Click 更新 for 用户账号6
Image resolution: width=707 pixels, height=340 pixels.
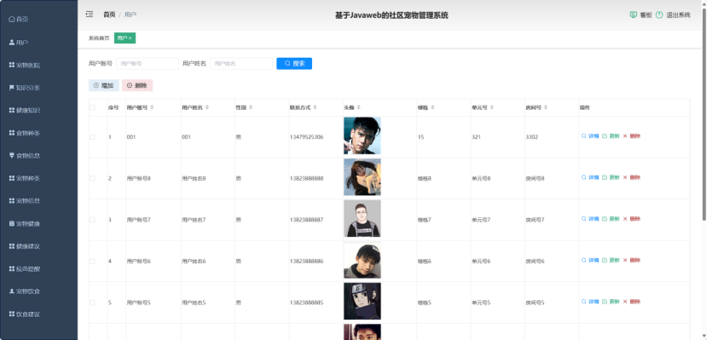611,260
